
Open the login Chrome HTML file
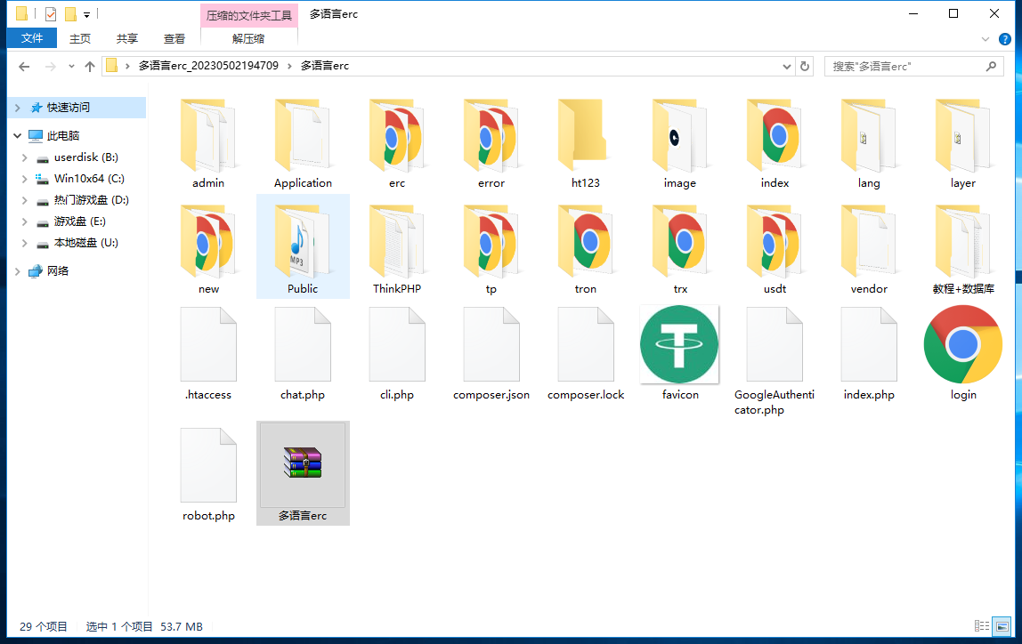tap(962, 345)
